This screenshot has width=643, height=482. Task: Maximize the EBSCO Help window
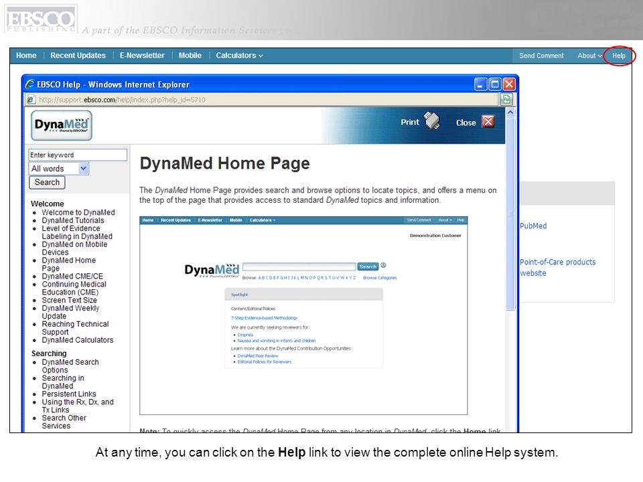(x=495, y=84)
